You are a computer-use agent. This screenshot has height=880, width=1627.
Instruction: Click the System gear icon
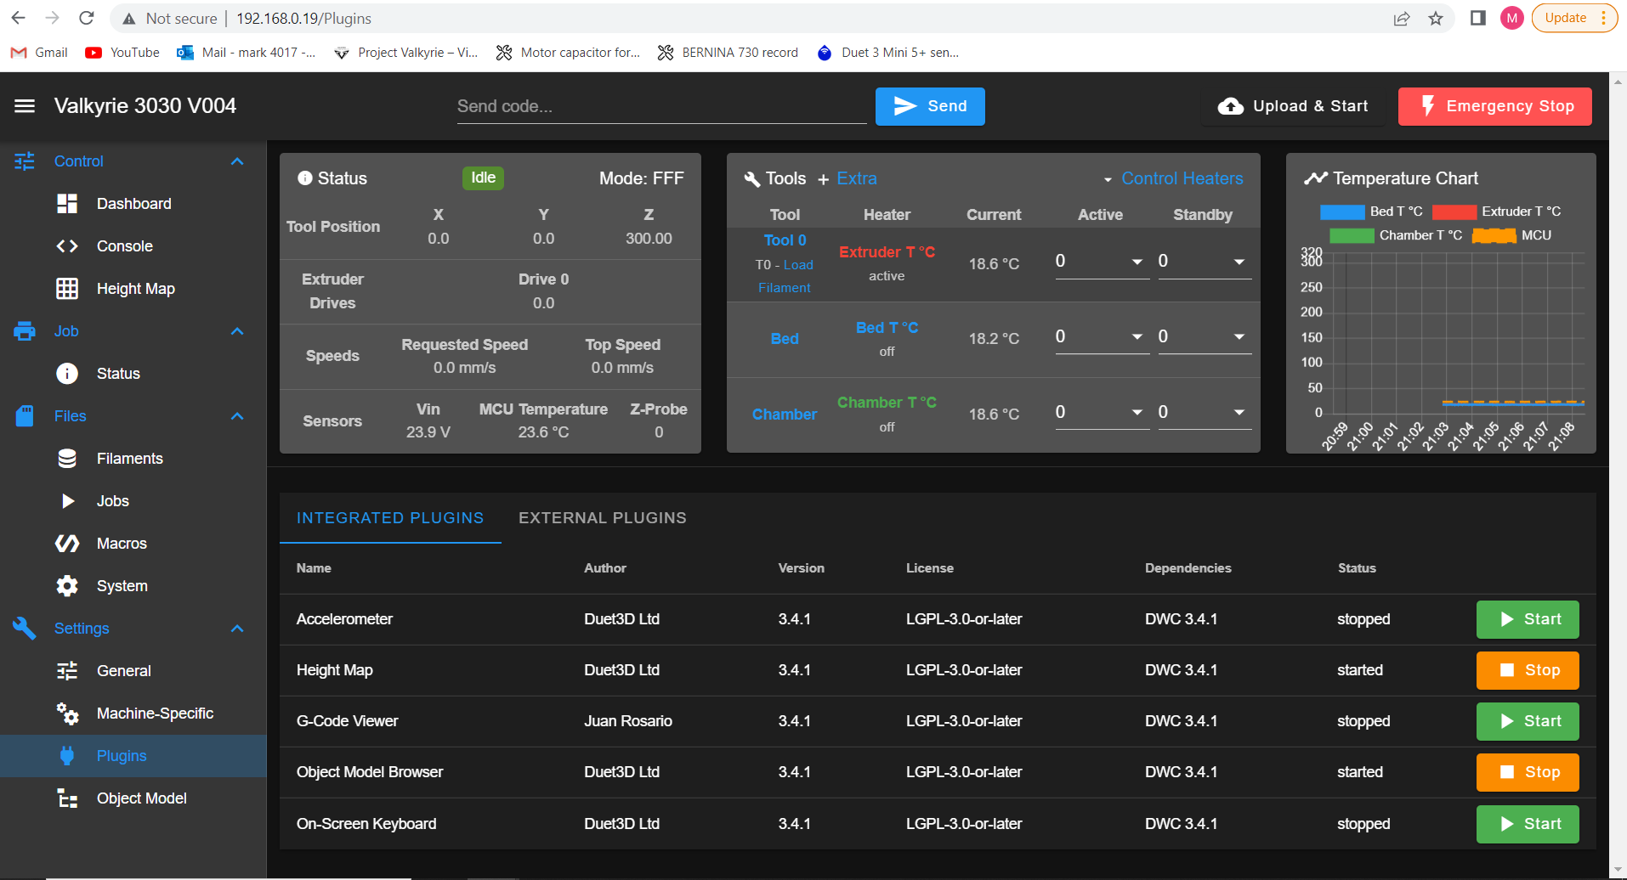click(67, 586)
